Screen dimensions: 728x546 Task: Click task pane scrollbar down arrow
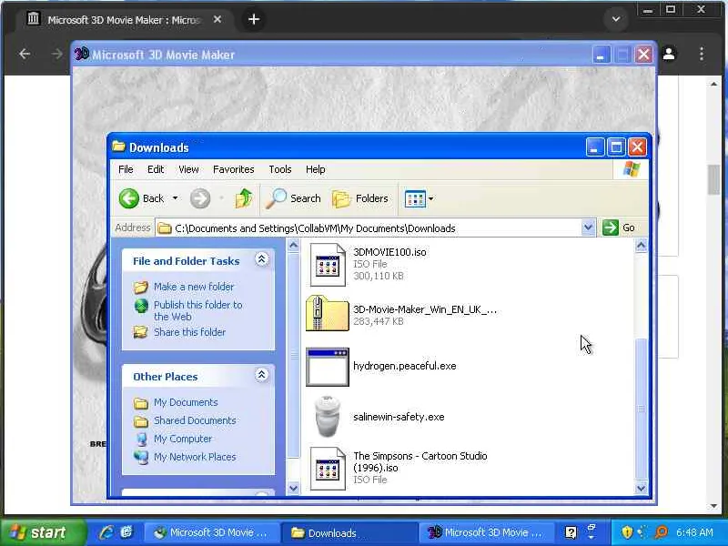[293, 488]
